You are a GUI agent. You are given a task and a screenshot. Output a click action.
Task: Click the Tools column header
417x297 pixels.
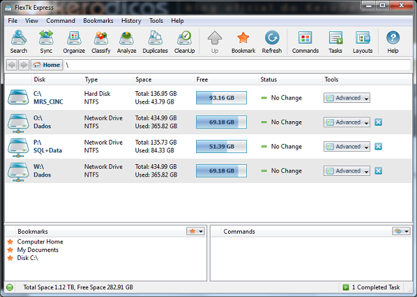(367, 79)
